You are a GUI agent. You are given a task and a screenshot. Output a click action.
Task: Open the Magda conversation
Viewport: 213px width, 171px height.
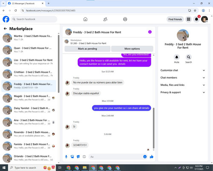click(29, 98)
